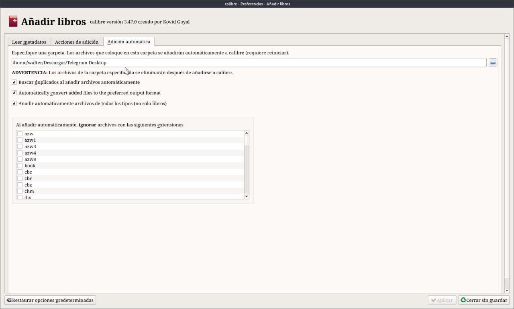Screen dimensions: 514x309
Task: Click the extension list scroll-down arrow
Action: tap(247, 196)
